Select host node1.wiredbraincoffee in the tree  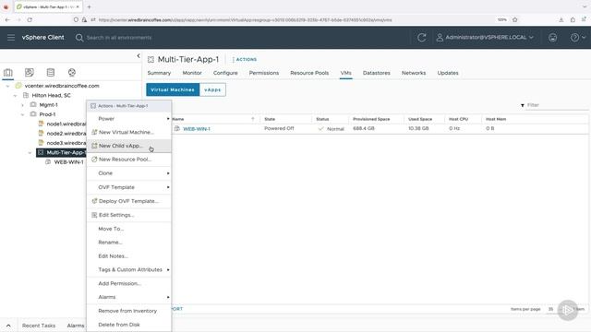pos(66,124)
